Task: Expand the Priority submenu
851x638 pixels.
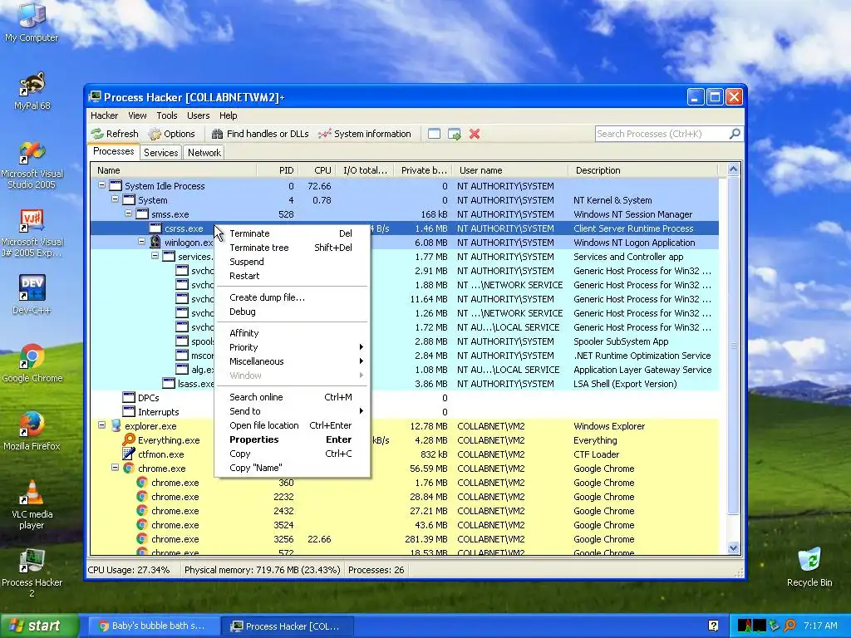Action: click(x=292, y=347)
